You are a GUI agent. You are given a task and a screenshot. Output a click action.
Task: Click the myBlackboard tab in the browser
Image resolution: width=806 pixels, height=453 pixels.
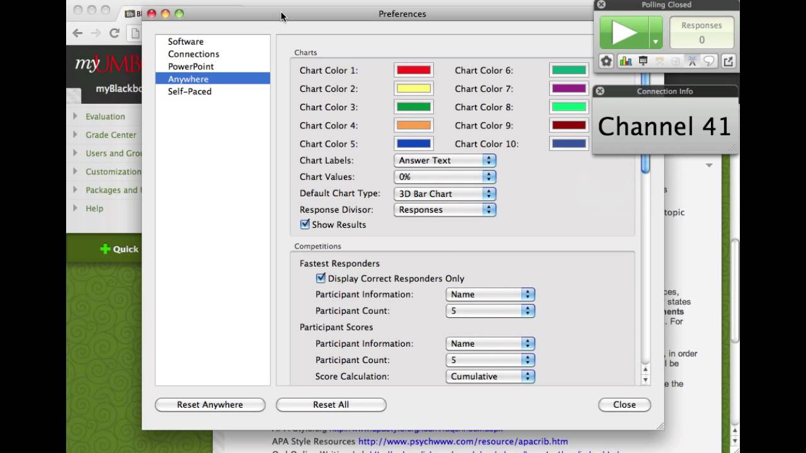tap(118, 89)
